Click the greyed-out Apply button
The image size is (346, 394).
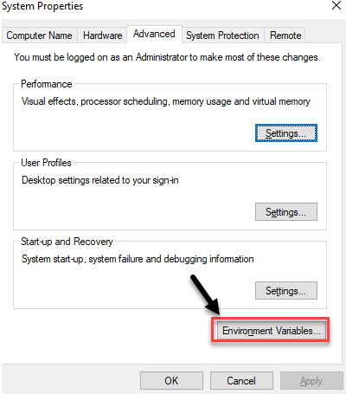311,381
